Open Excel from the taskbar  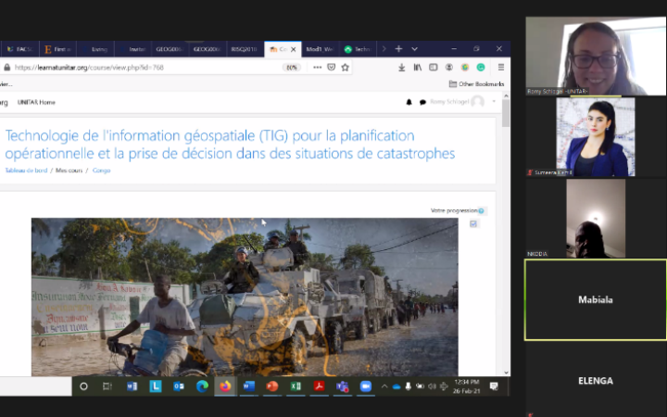296,386
